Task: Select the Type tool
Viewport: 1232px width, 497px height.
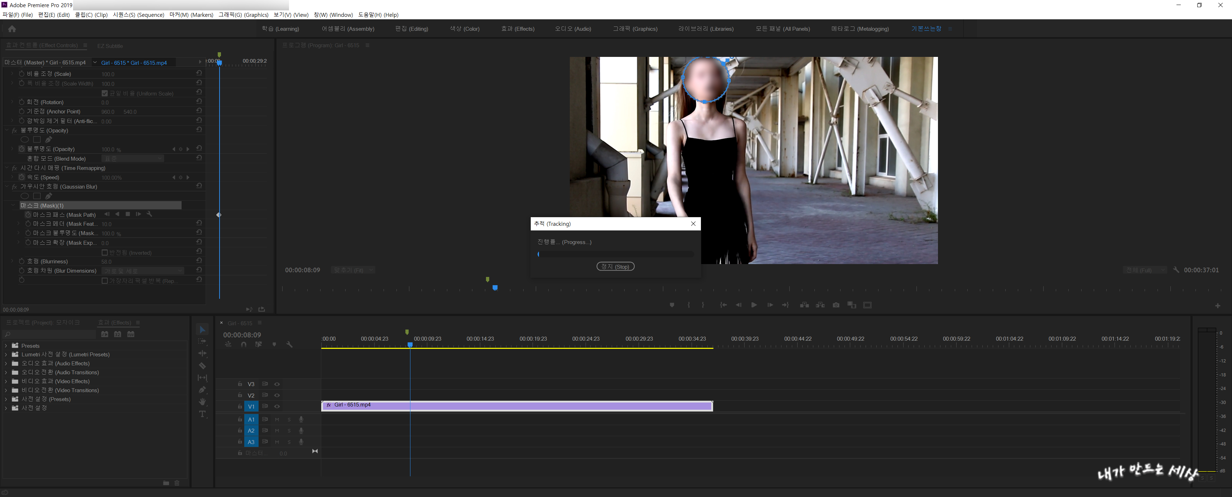Action: [202, 414]
